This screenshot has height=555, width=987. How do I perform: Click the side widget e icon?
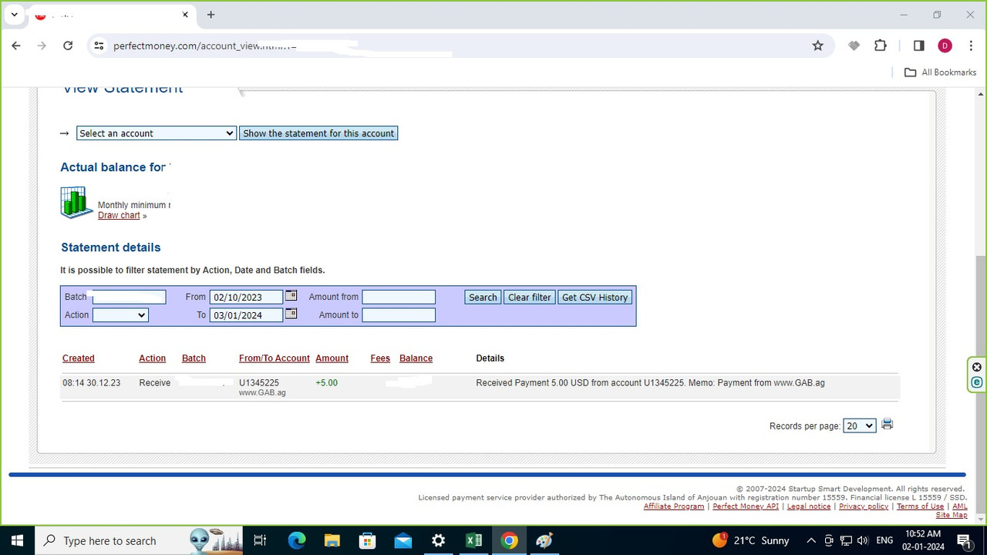coord(977,382)
